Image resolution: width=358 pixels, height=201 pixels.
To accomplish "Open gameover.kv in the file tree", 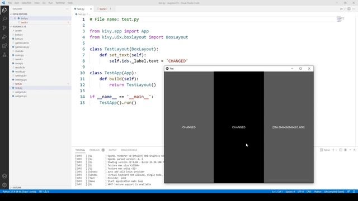I will click(22, 43).
